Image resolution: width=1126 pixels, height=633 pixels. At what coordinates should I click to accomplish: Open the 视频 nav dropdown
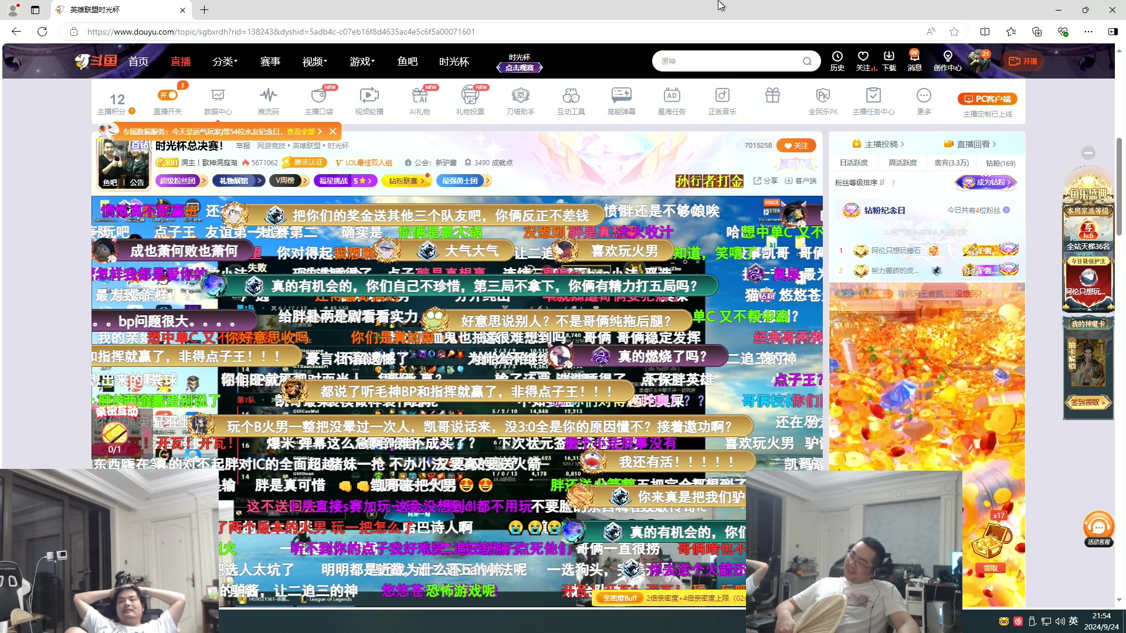[x=314, y=61]
